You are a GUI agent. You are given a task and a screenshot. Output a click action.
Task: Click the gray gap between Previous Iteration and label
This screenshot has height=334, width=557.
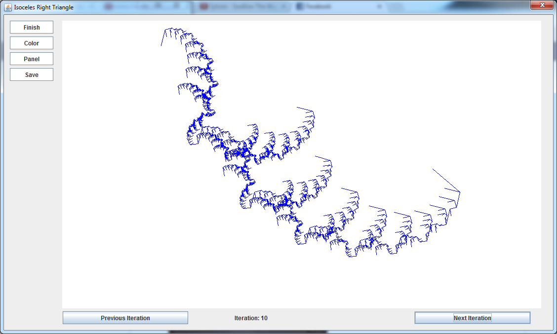(210, 318)
